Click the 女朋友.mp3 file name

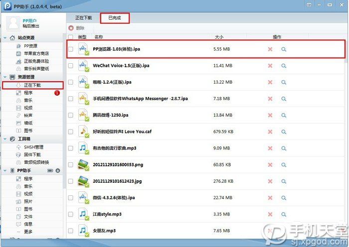click(x=104, y=231)
